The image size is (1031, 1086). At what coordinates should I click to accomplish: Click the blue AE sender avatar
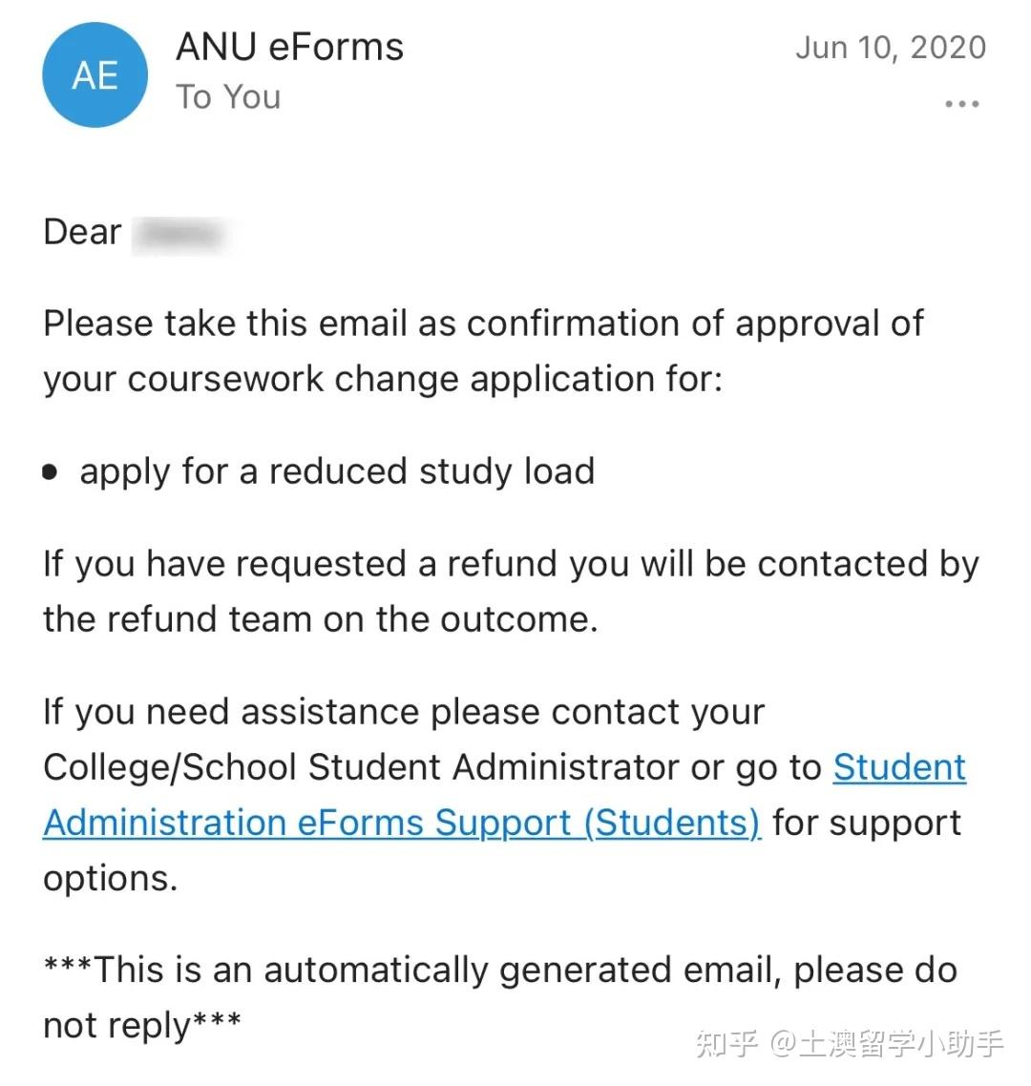95,75
